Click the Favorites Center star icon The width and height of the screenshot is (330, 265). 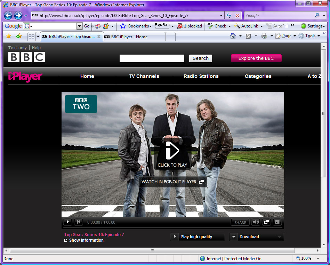coord(8,36)
